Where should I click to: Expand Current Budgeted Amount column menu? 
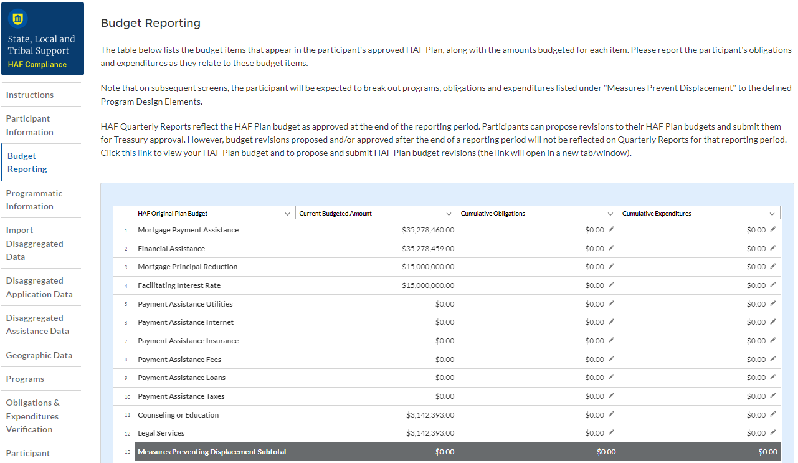pos(449,214)
